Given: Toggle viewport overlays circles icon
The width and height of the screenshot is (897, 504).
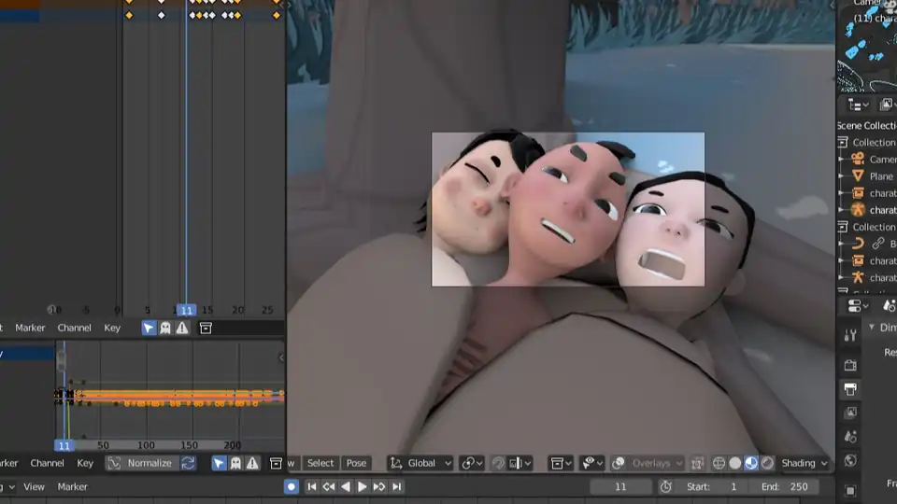Looking at the screenshot, I should coord(618,464).
